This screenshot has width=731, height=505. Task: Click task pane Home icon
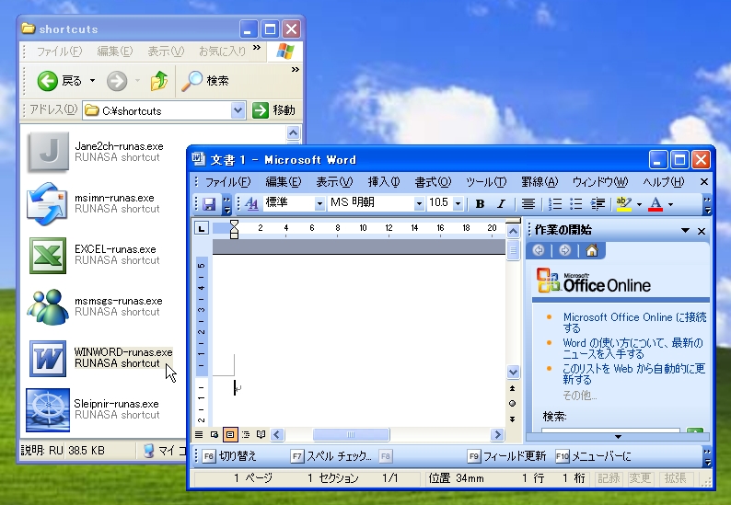click(x=592, y=250)
